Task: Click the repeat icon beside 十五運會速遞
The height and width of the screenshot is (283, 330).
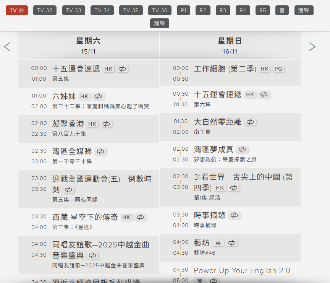Action: 122,69
